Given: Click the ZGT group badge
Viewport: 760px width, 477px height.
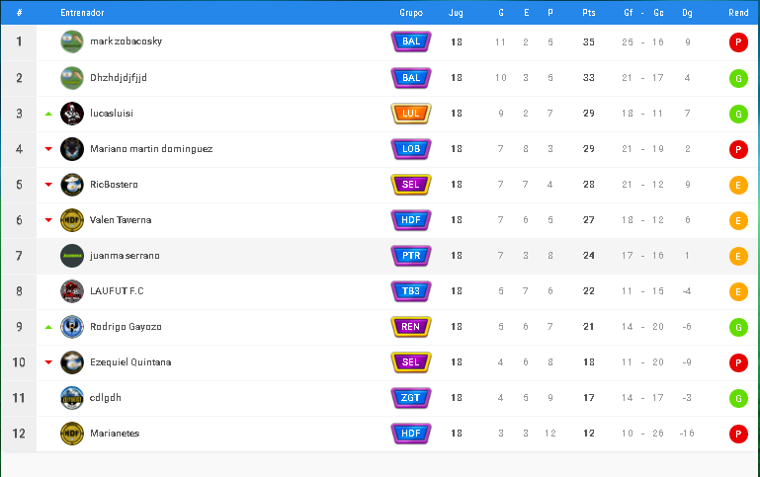Looking at the screenshot, I should 411,398.
